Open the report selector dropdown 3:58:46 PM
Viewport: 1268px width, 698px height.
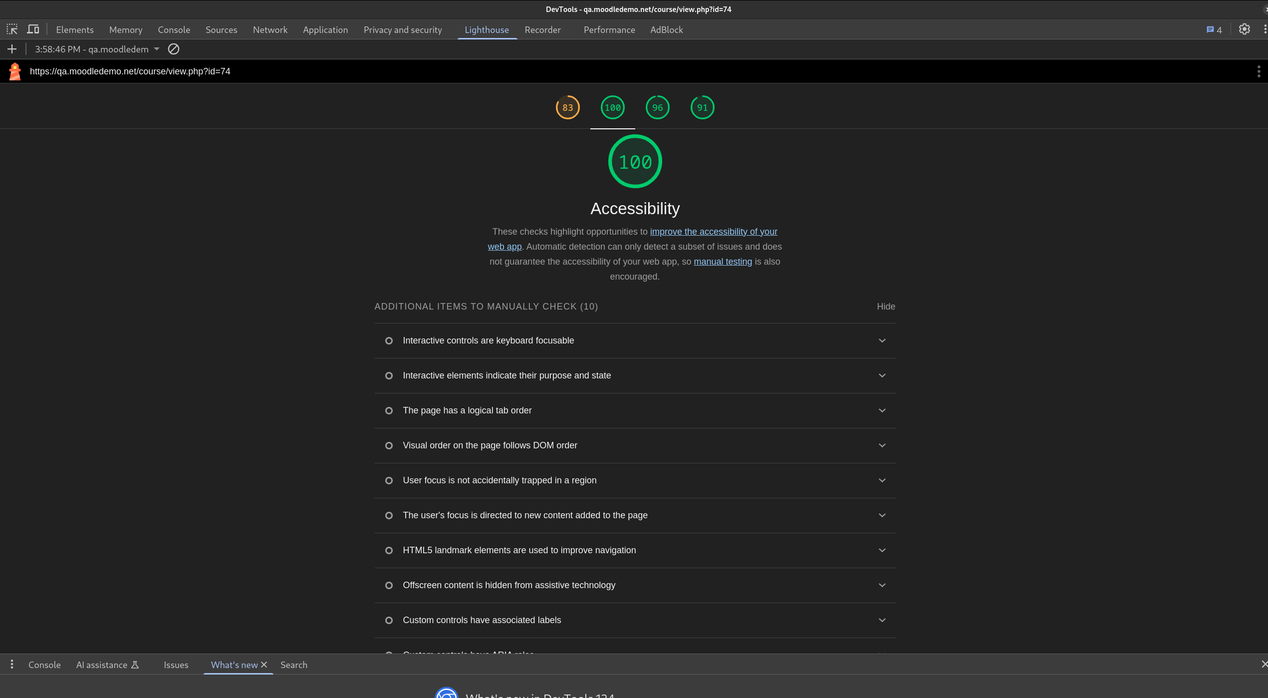tap(97, 49)
